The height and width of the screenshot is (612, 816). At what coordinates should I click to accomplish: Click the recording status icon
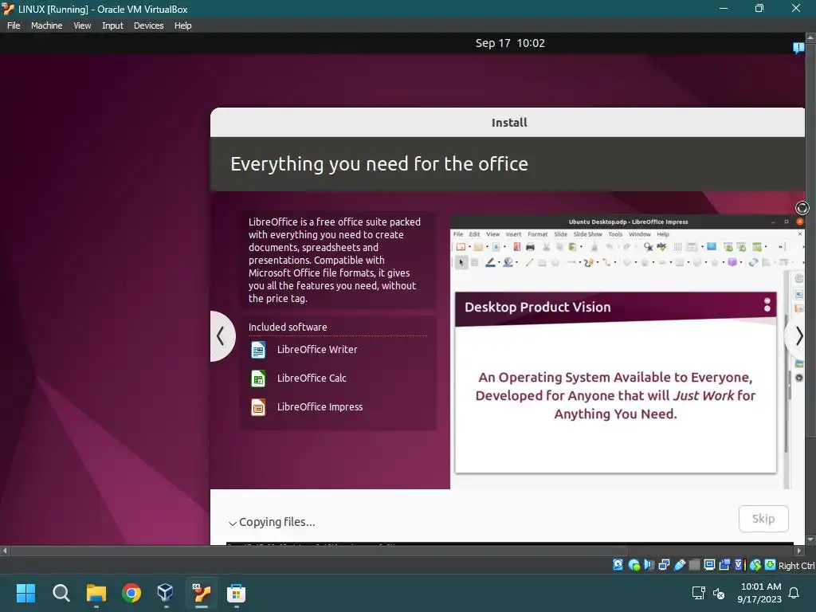point(724,565)
